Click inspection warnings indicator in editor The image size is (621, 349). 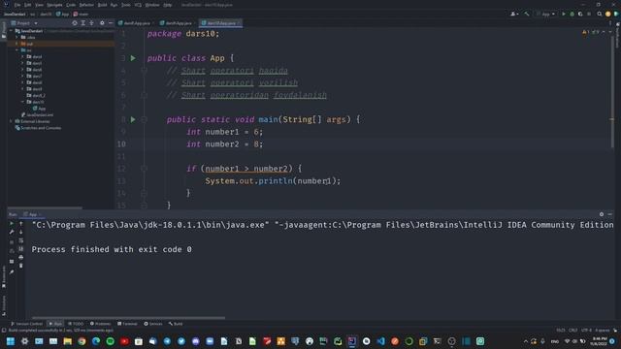point(591,32)
